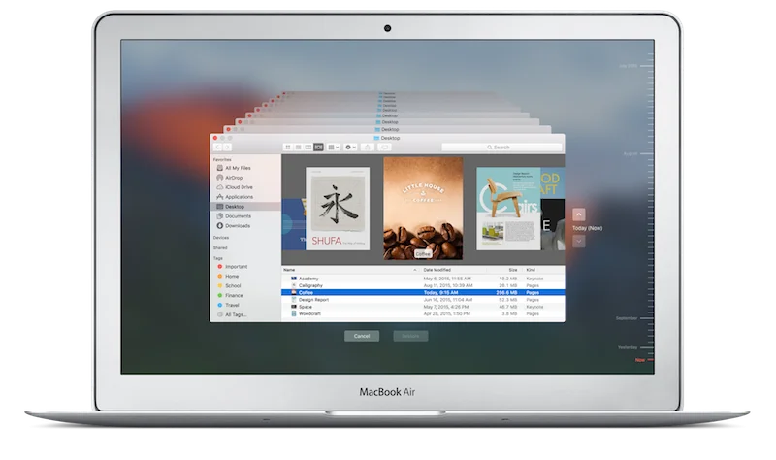Click the Woodcraft Pages file icon

pos(294,313)
